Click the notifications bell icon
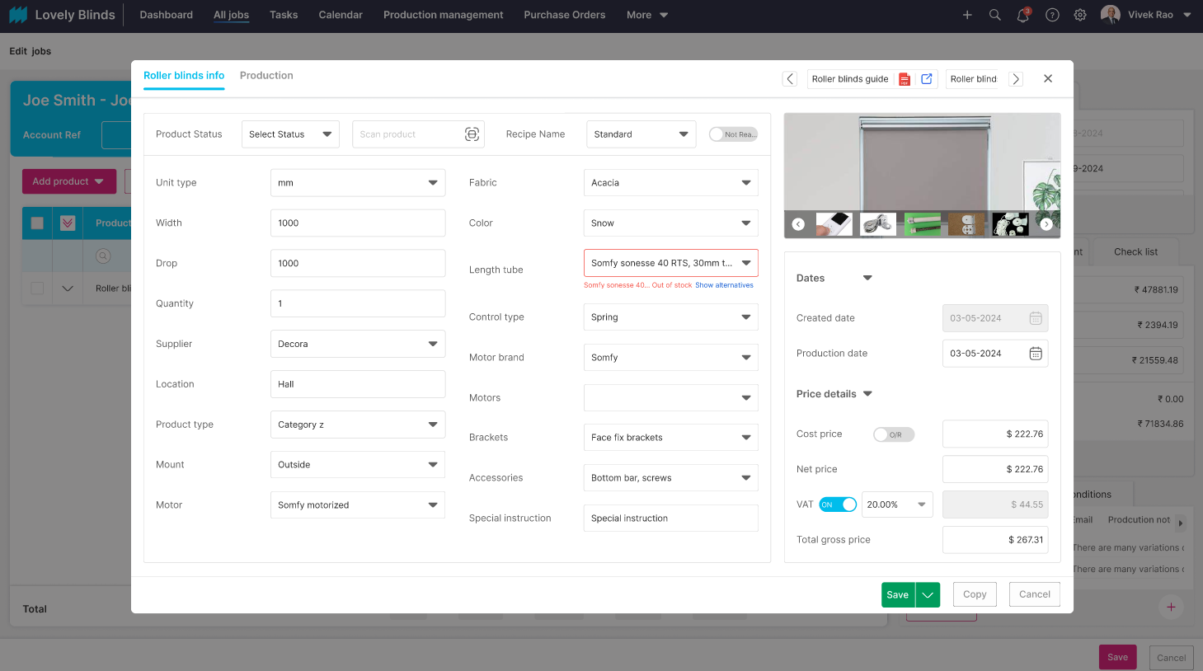Viewport: 1203px width, 671px height. point(1022,15)
